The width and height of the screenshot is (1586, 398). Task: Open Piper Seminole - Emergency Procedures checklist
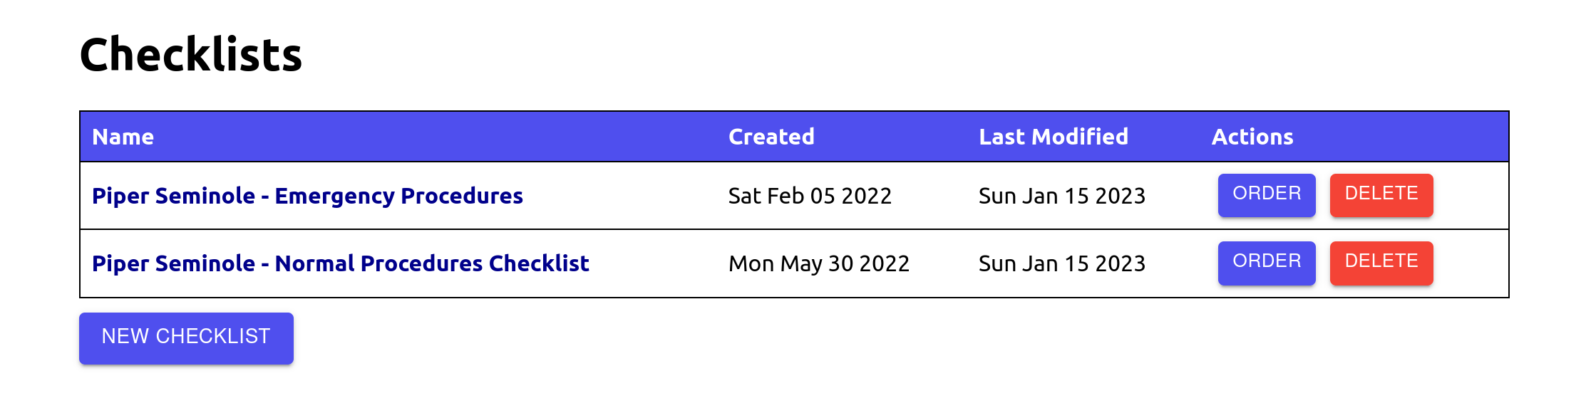click(x=307, y=196)
